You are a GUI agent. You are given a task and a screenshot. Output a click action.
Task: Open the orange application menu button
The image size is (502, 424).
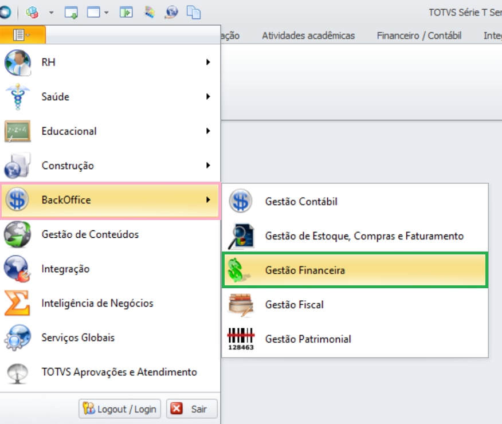tap(22, 34)
